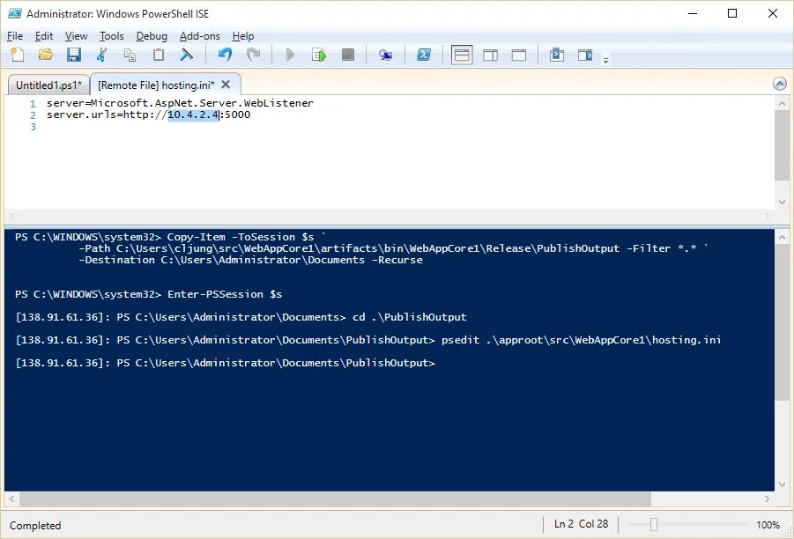Open a script with the folder icon
The image size is (794, 539).
[x=46, y=54]
